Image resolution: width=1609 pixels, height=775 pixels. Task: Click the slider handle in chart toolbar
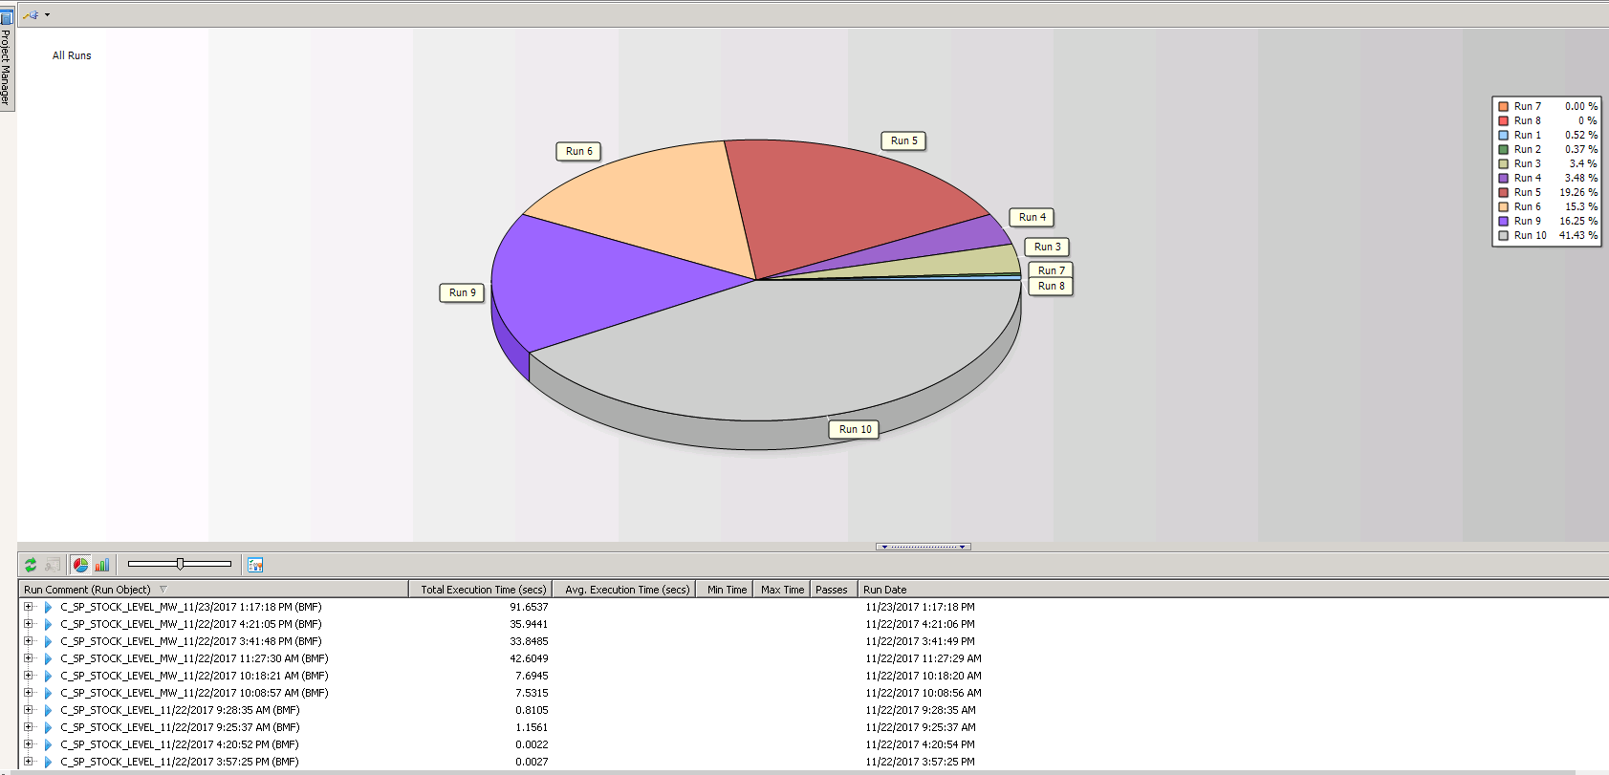pyautogui.click(x=180, y=564)
